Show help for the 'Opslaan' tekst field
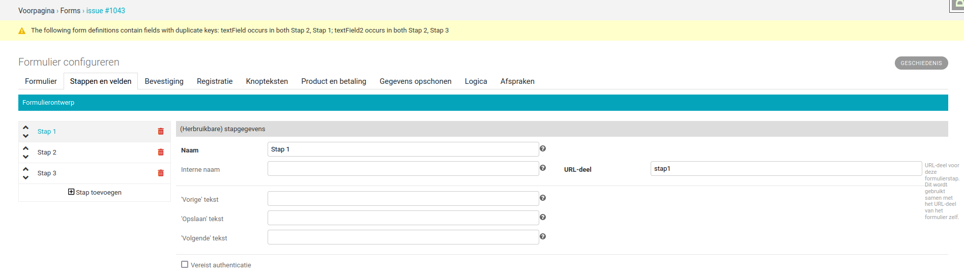This screenshot has height=276, width=964. (543, 217)
